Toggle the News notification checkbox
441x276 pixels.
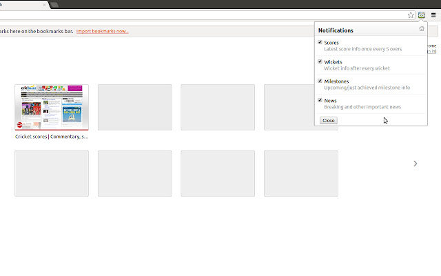point(320,100)
